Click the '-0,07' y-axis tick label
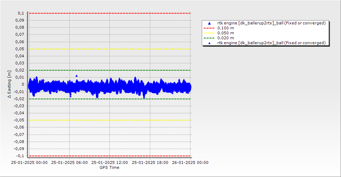The width and height of the screenshot is (341, 177). (19, 135)
